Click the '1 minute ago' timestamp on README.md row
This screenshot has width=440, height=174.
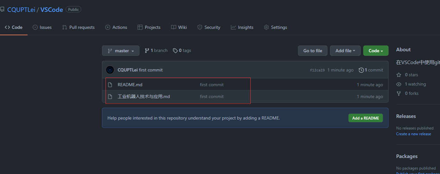[x=370, y=85]
